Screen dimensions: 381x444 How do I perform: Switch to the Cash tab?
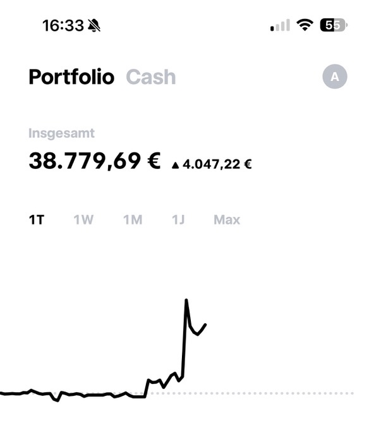click(151, 77)
